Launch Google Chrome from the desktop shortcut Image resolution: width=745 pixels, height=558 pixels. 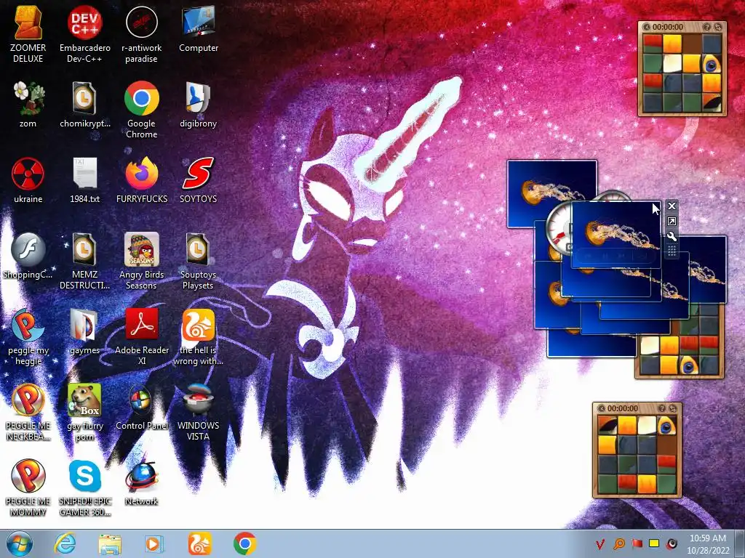click(x=142, y=110)
